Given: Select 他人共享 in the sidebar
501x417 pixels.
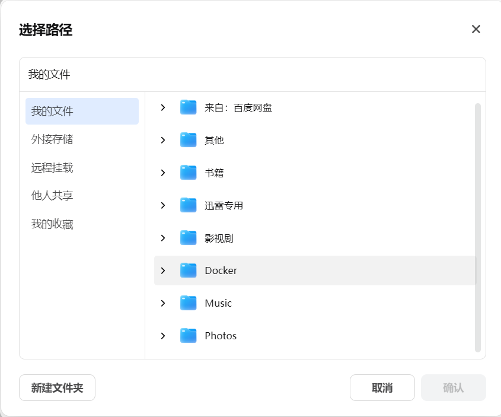Looking at the screenshot, I should tap(52, 196).
